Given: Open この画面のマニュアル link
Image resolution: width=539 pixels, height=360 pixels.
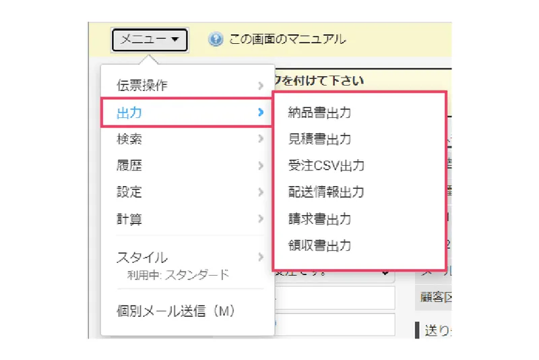Looking at the screenshot, I should tap(288, 40).
